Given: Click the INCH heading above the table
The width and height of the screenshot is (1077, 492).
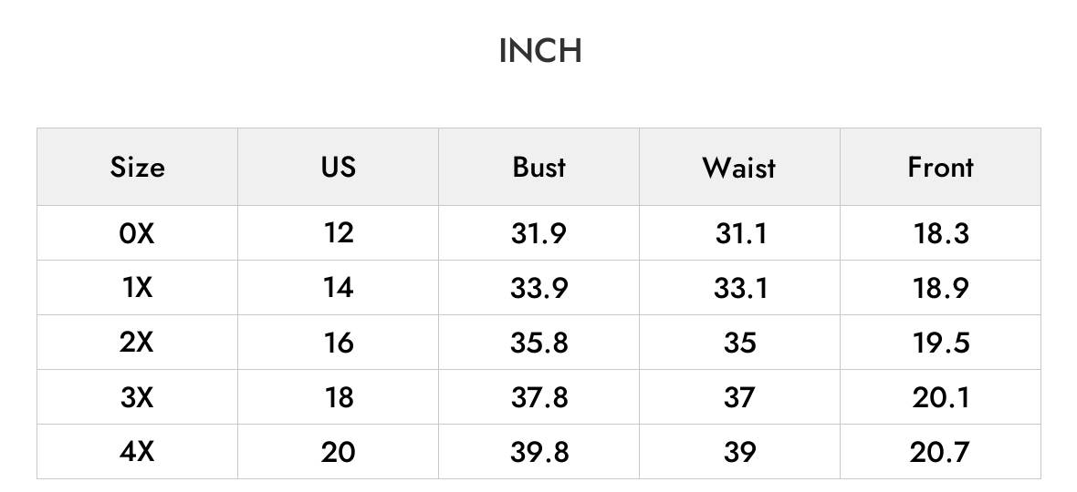Looking at the screenshot, I should [540, 51].
